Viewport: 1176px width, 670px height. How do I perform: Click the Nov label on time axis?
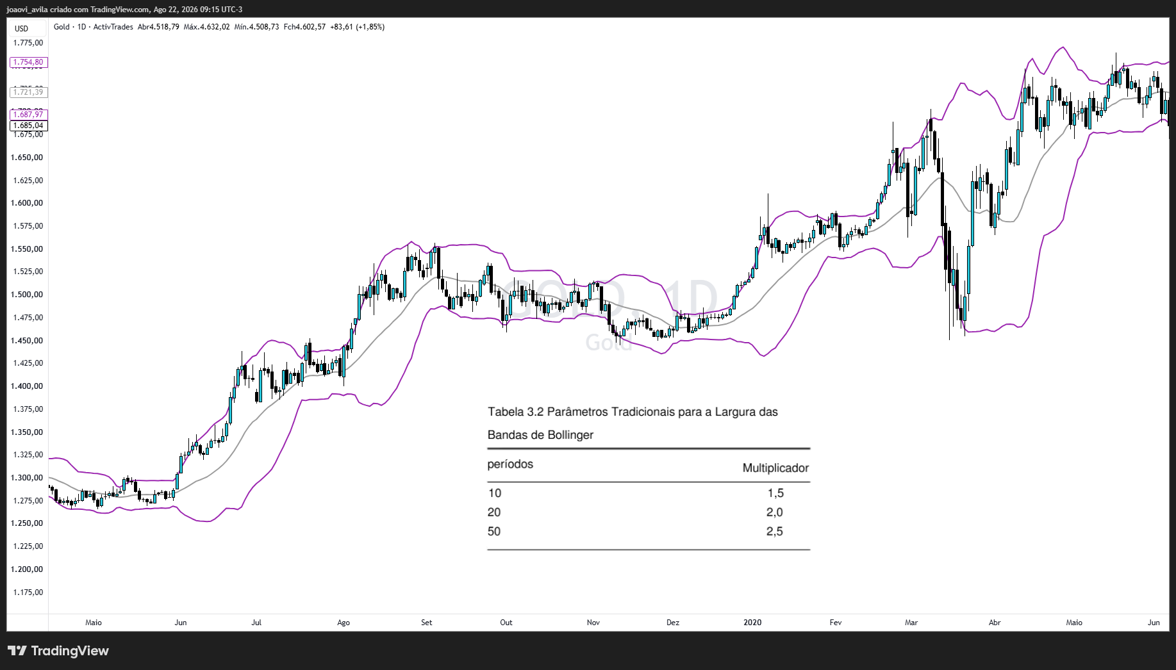click(x=593, y=623)
